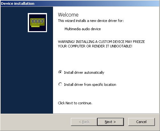
Task: Cancel the device installation wizard
Action: [x=141, y=122]
